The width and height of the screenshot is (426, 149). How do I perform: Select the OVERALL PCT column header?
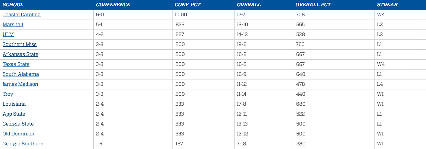pos(313,5)
